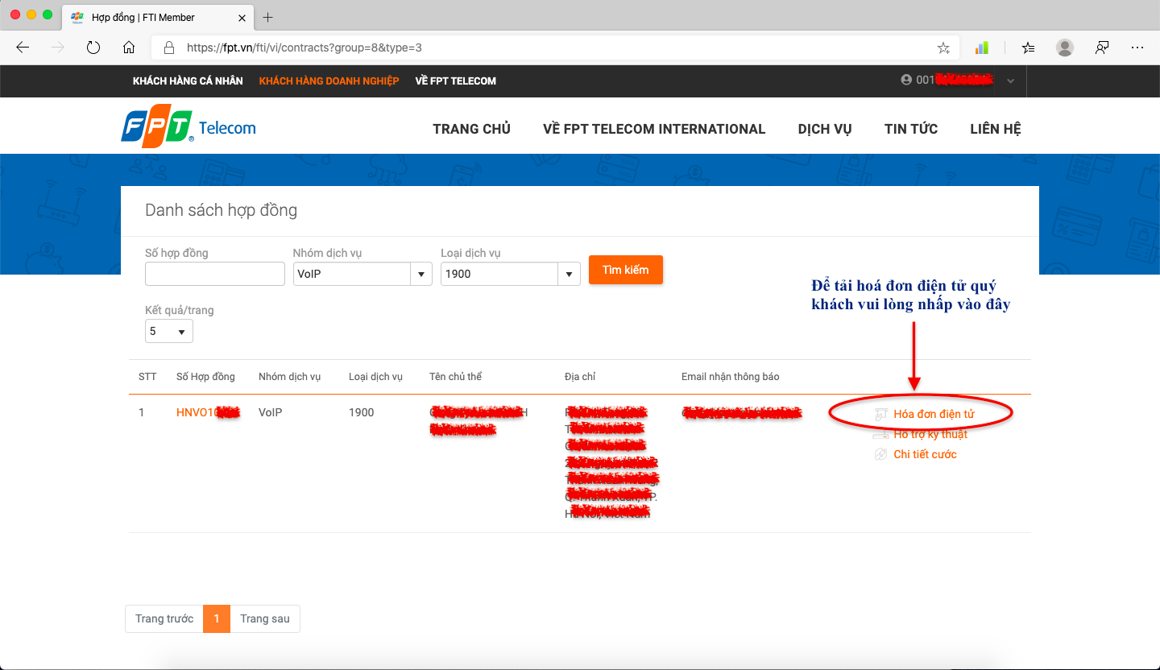This screenshot has width=1160, height=670.
Task: Bookmark page with the star icon
Action: point(943,48)
